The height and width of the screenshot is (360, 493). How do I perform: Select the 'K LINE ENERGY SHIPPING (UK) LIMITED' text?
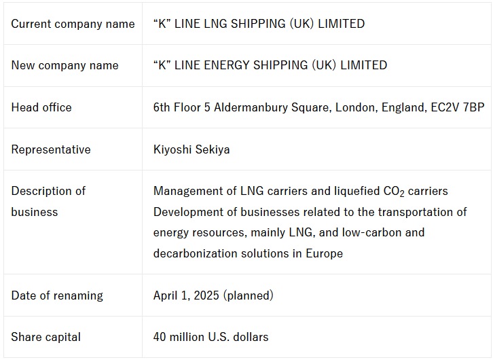270,66
